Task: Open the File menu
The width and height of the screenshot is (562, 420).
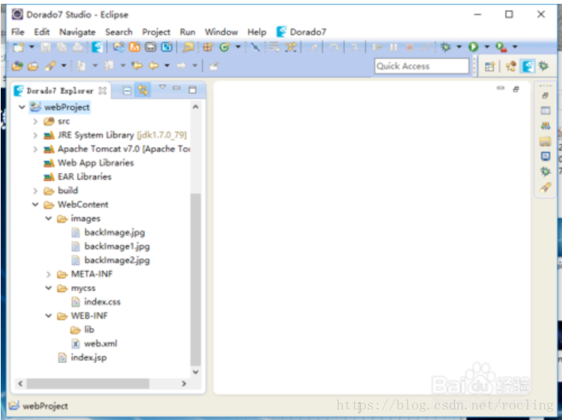Action: coord(17,32)
